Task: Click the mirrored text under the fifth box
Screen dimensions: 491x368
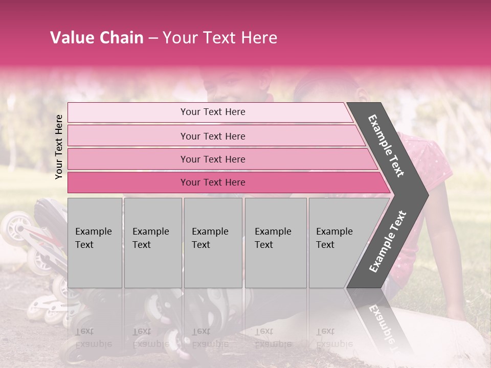Action: point(334,337)
